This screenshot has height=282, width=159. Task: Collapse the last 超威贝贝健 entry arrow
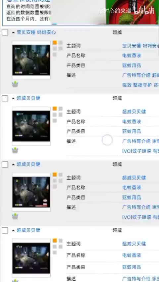click(x=13, y=230)
